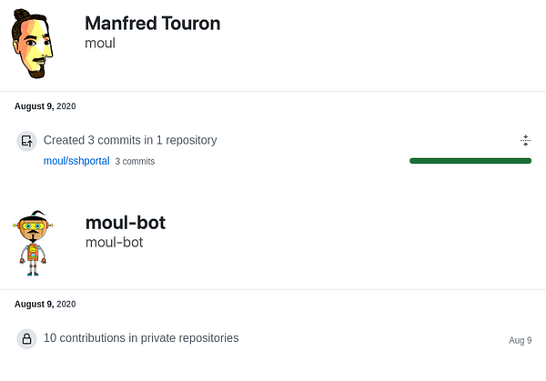Click the lock icon for private contributions

(26, 339)
